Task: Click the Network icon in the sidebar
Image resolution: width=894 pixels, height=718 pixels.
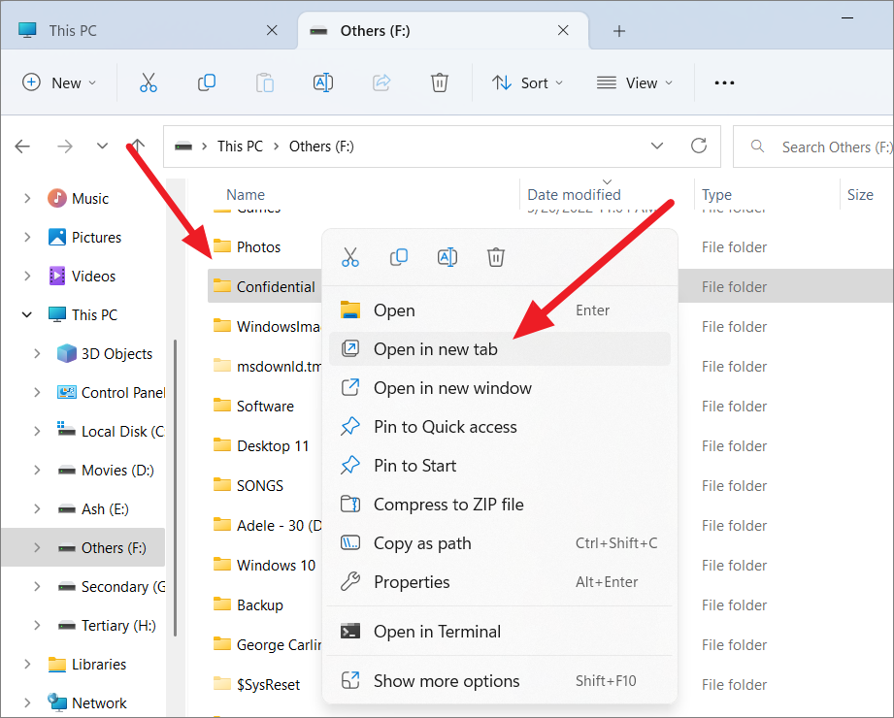Action: click(x=57, y=702)
